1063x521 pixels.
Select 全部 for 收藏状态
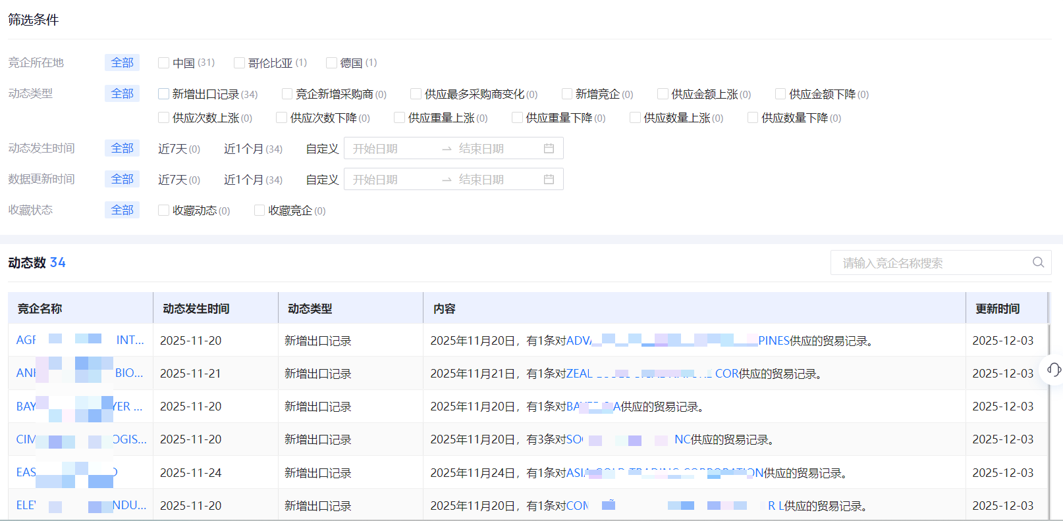(x=122, y=210)
